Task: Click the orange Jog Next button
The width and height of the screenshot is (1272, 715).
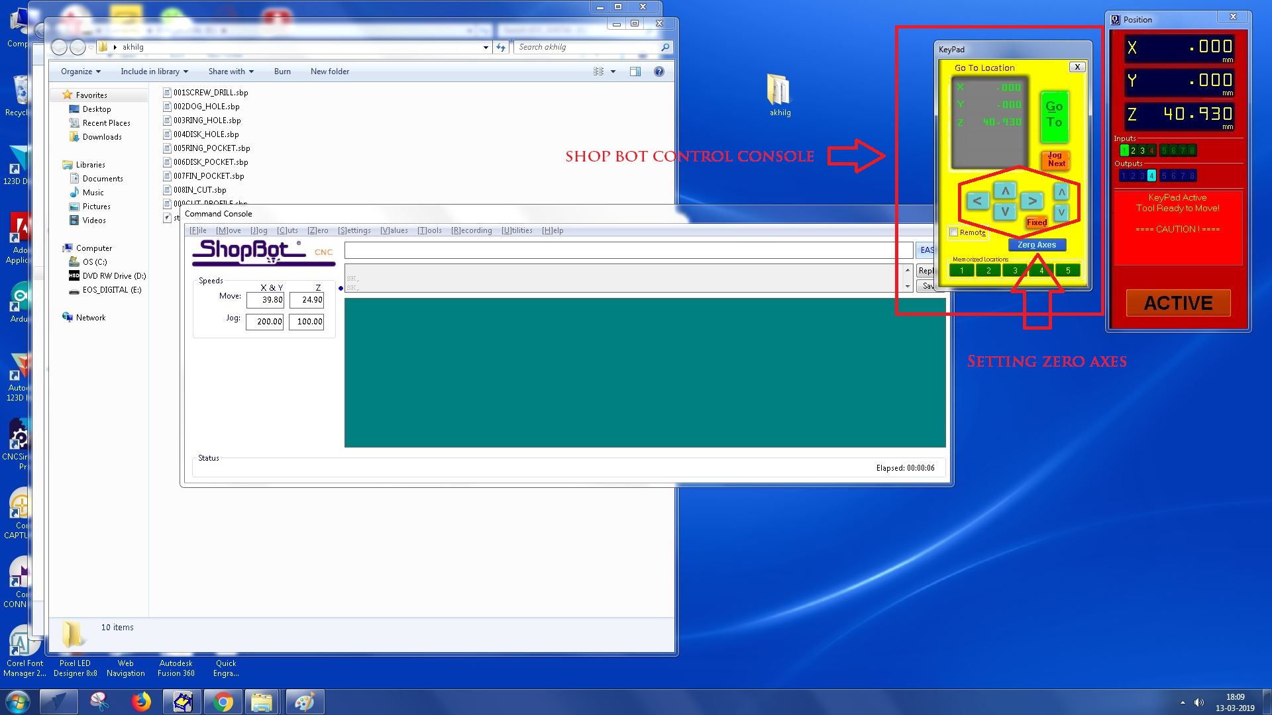Action: pyautogui.click(x=1056, y=160)
